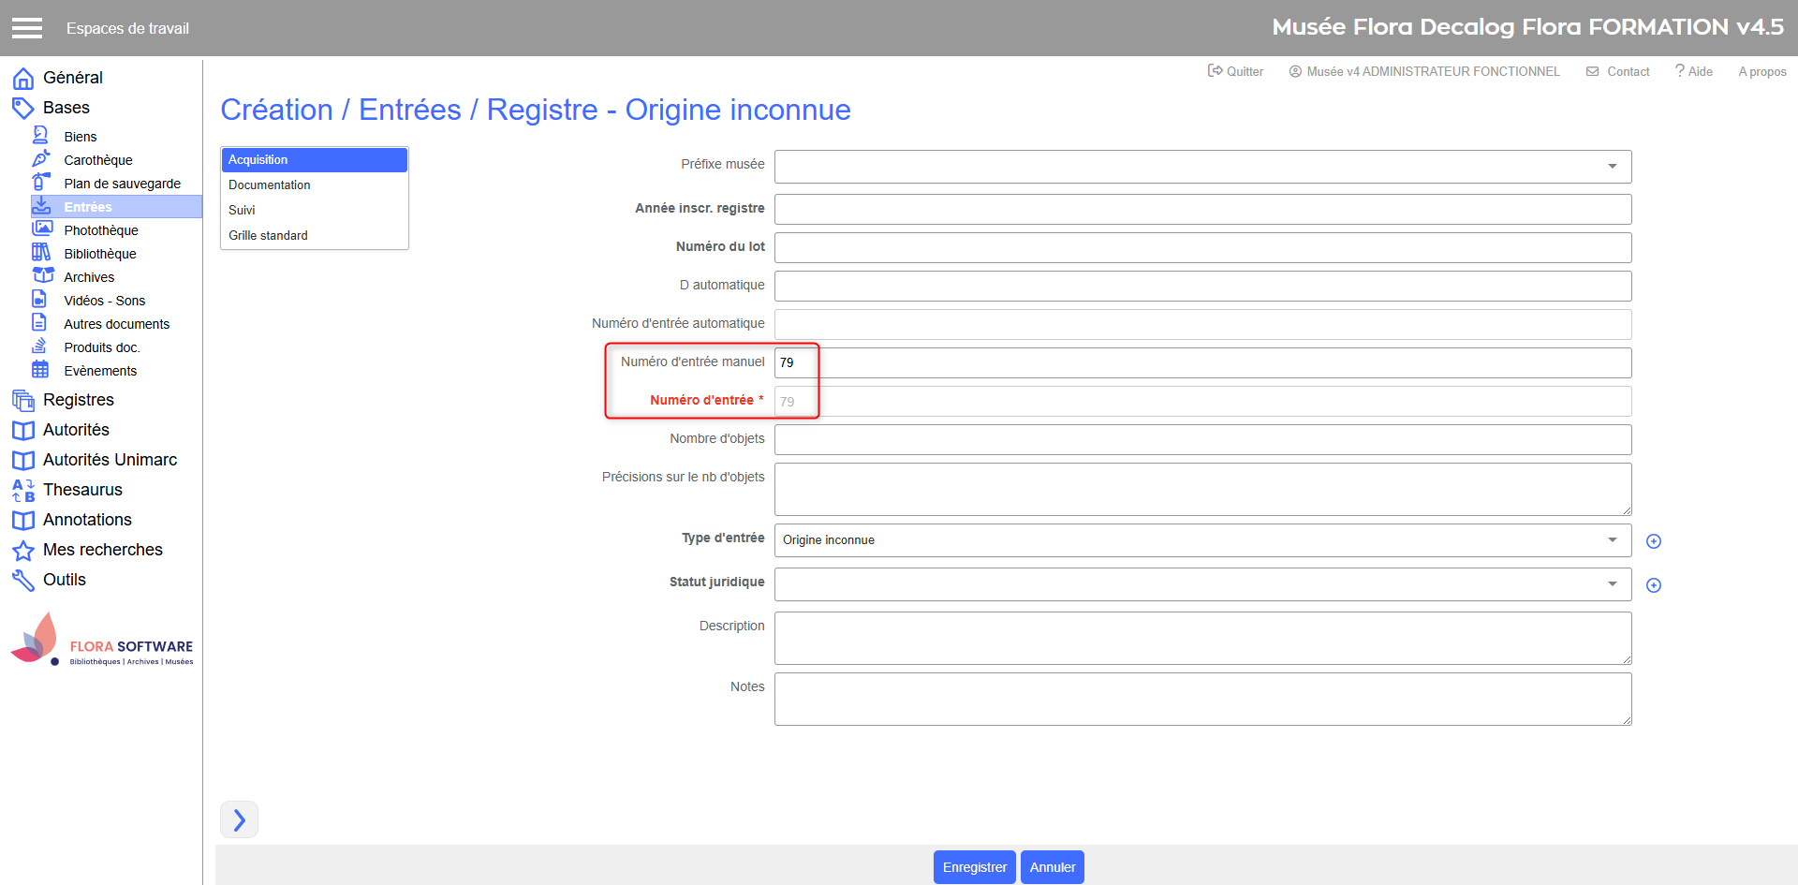Viewport: 1798px width, 885px height.
Task: Click the Evènements calendar icon
Action: (x=40, y=370)
